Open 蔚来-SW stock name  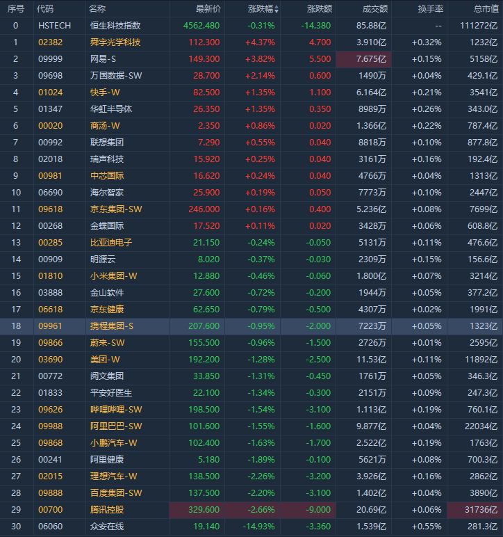[108, 343]
